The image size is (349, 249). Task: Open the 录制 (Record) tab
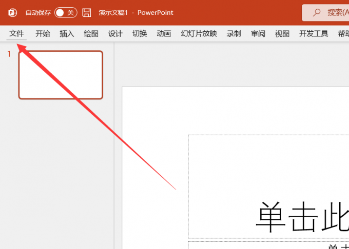coord(234,34)
